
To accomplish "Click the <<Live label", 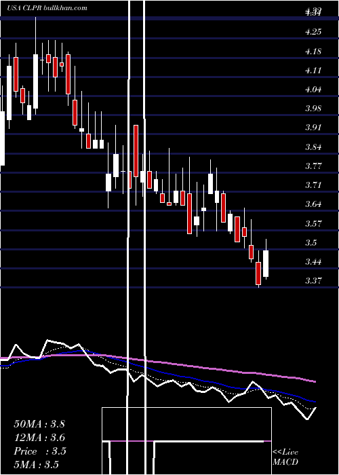I will [285, 453].
